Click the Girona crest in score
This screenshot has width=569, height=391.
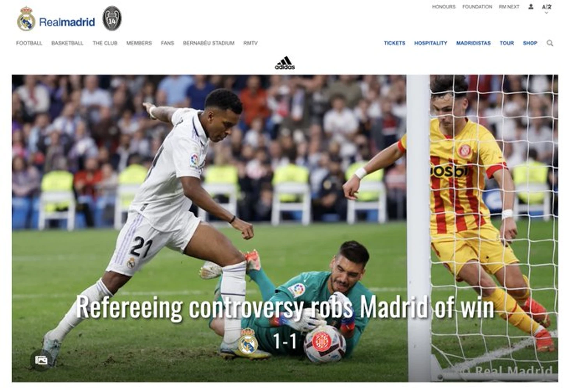(x=322, y=341)
